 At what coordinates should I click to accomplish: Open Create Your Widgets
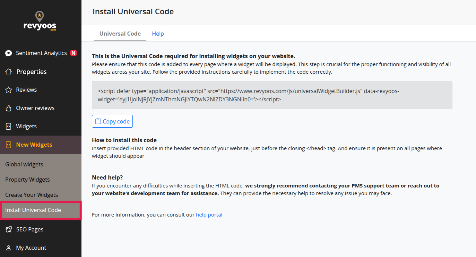(32, 194)
